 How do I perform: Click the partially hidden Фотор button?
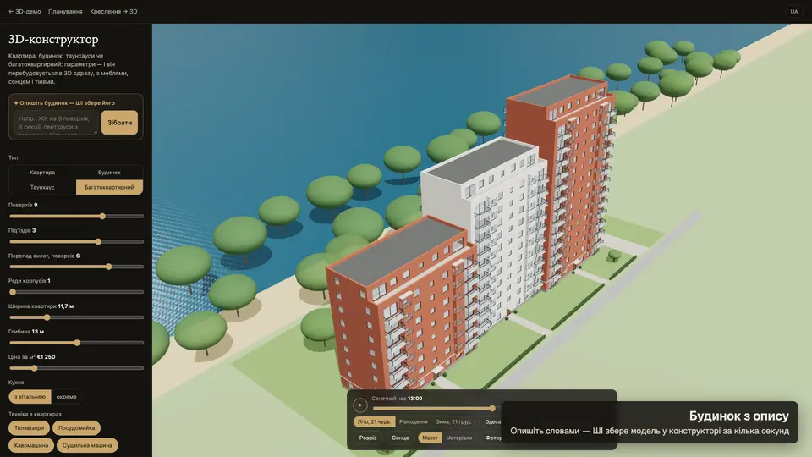pos(492,438)
